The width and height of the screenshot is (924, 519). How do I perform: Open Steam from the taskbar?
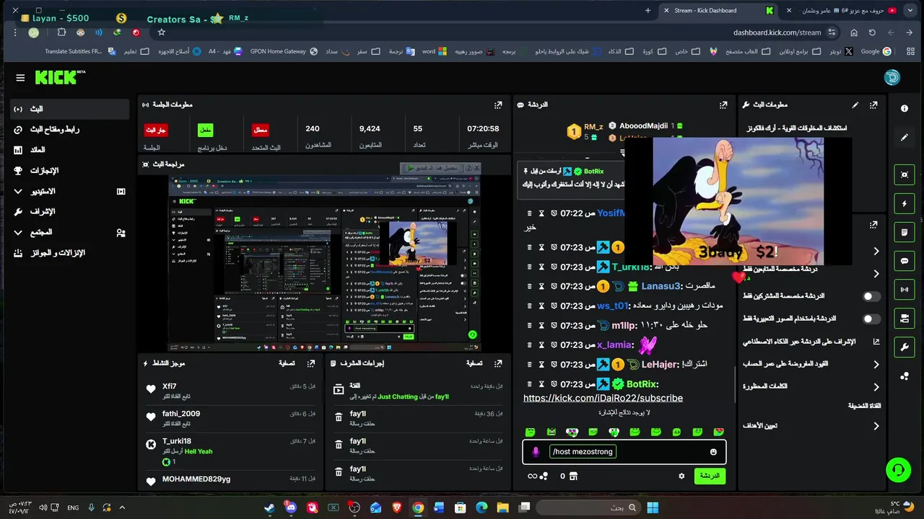tap(269, 507)
